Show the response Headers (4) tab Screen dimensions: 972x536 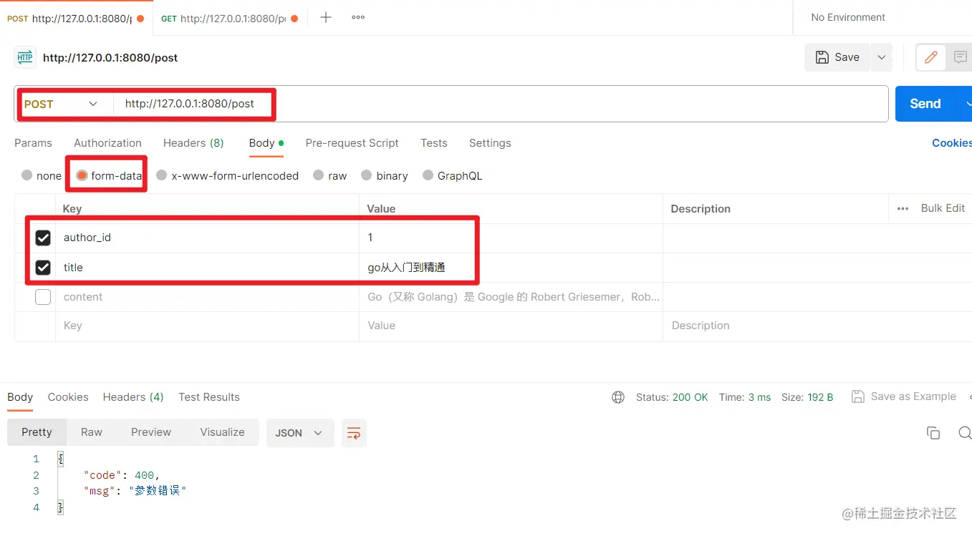tap(133, 397)
